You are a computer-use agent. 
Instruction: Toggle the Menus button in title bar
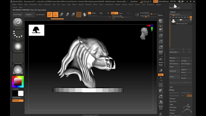[156, 2]
